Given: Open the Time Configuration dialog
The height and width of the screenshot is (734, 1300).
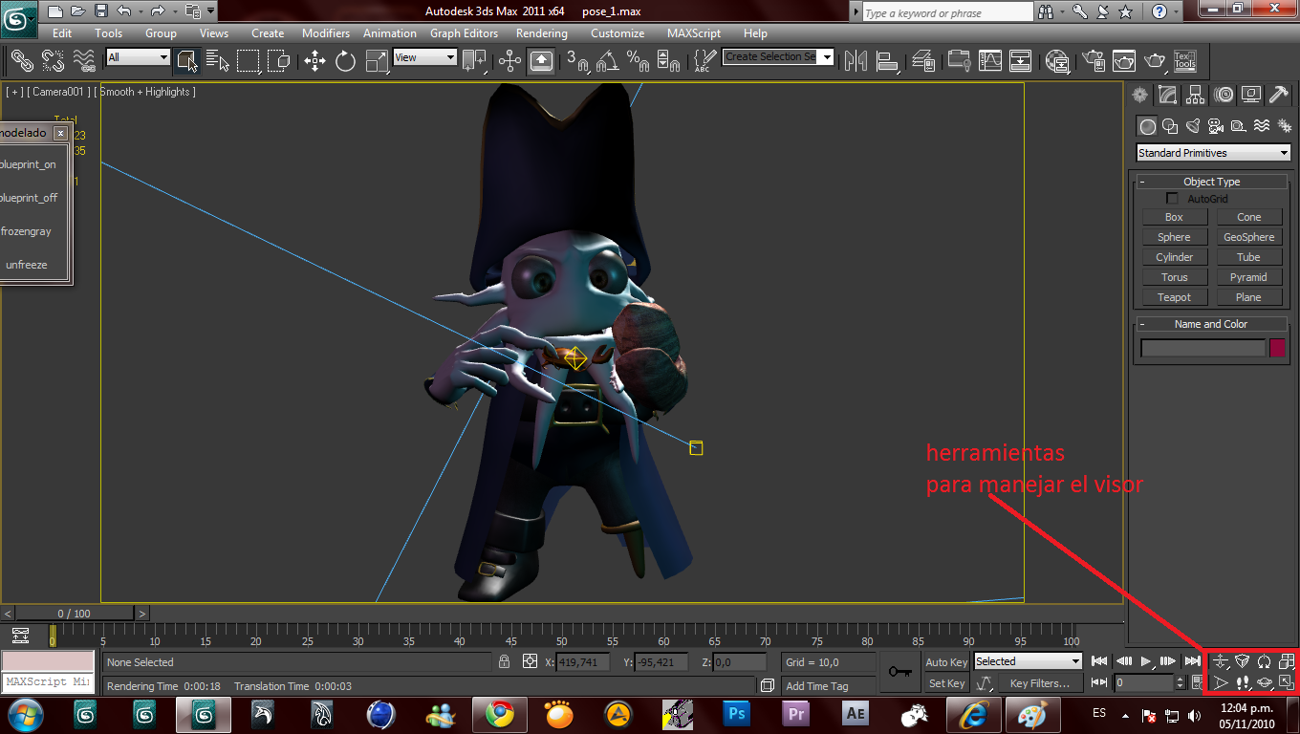Looking at the screenshot, I should click(1197, 682).
